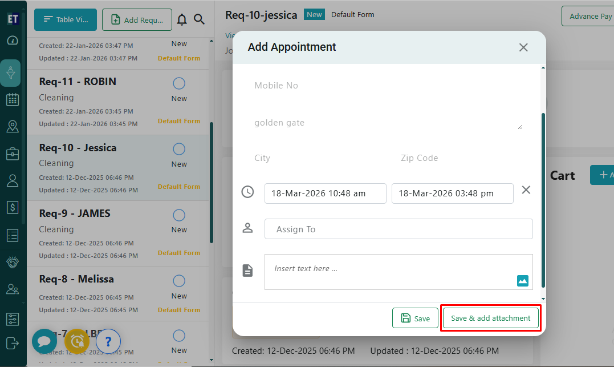Open the chat bubble support button

44,341
